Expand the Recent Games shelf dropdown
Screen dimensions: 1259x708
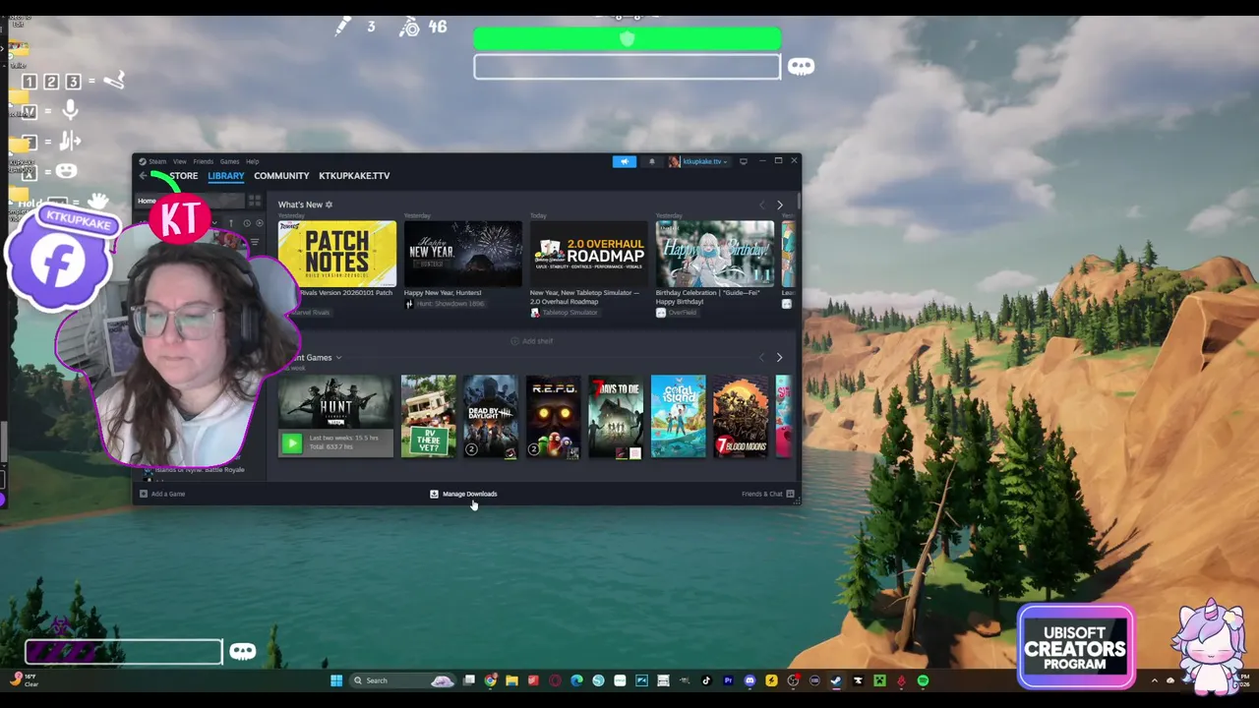tap(338, 358)
